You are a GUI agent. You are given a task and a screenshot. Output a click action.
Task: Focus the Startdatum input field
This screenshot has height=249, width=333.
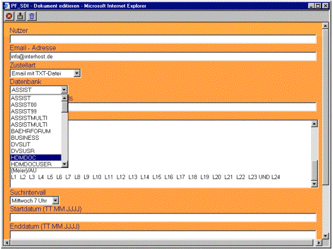(163, 218)
